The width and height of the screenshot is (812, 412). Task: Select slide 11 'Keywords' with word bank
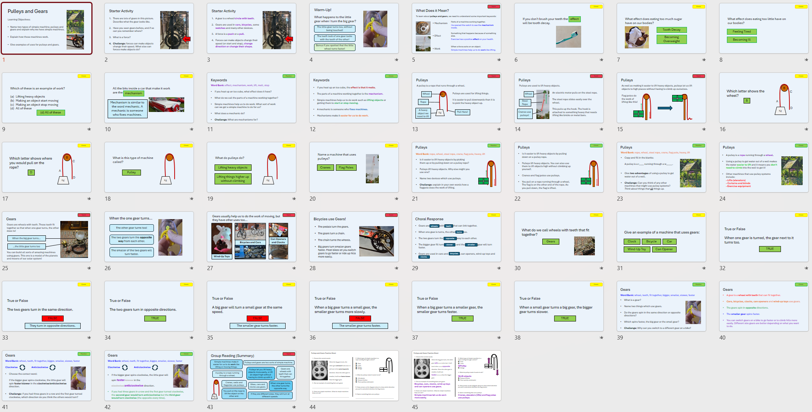(251, 98)
